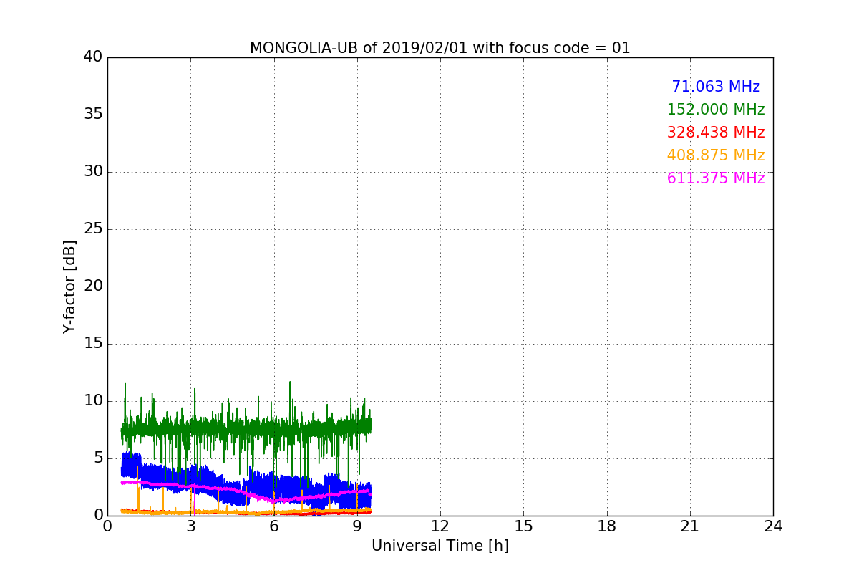The width and height of the screenshot is (859, 573).
Task: Click y-axis tick label 25
Action: (x=93, y=229)
